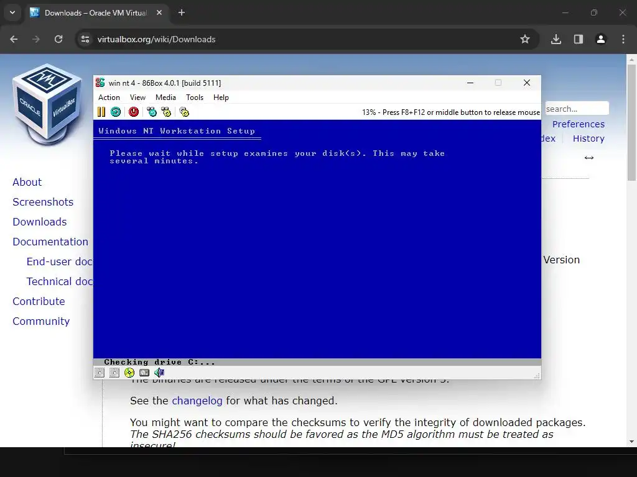Screen dimensions: 637x477
Task: Open the View menu in 86Box
Action: 137,98
